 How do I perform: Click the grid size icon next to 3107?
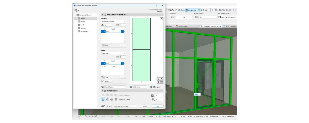154,87
